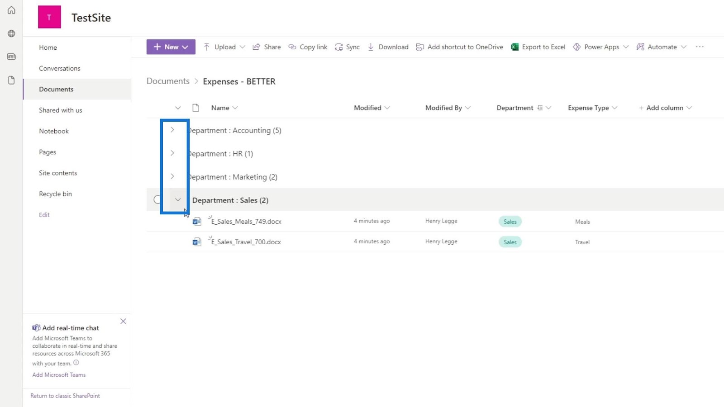
Task: Click Henry Legge on Travel file row
Action: pos(441,241)
